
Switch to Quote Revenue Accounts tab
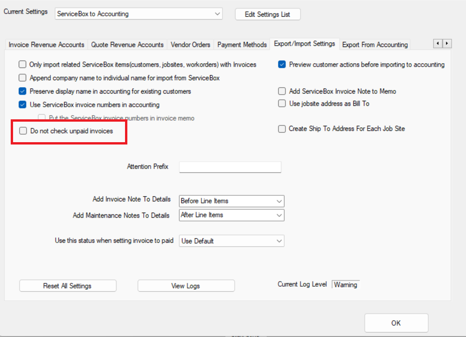(x=127, y=45)
